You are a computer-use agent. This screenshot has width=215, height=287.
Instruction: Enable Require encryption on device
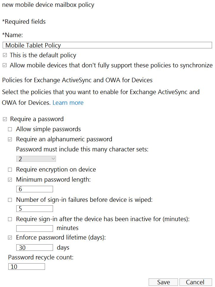coord(10,170)
